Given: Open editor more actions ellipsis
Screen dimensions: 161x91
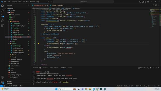Looking at the screenshot, I should click(159, 5).
